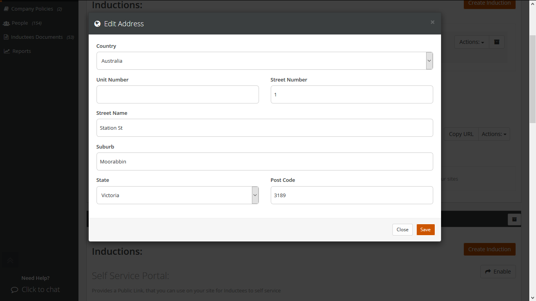The width and height of the screenshot is (536, 301).
Task: Open the People page from sidebar
Action: [20, 23]
